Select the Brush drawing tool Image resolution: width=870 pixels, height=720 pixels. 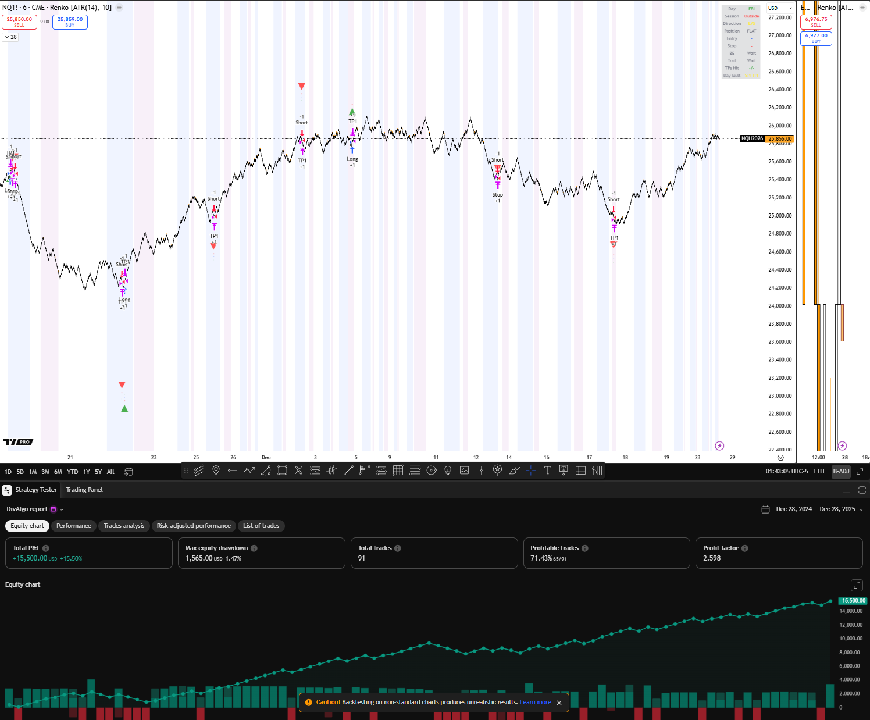[x=514, y=471]
